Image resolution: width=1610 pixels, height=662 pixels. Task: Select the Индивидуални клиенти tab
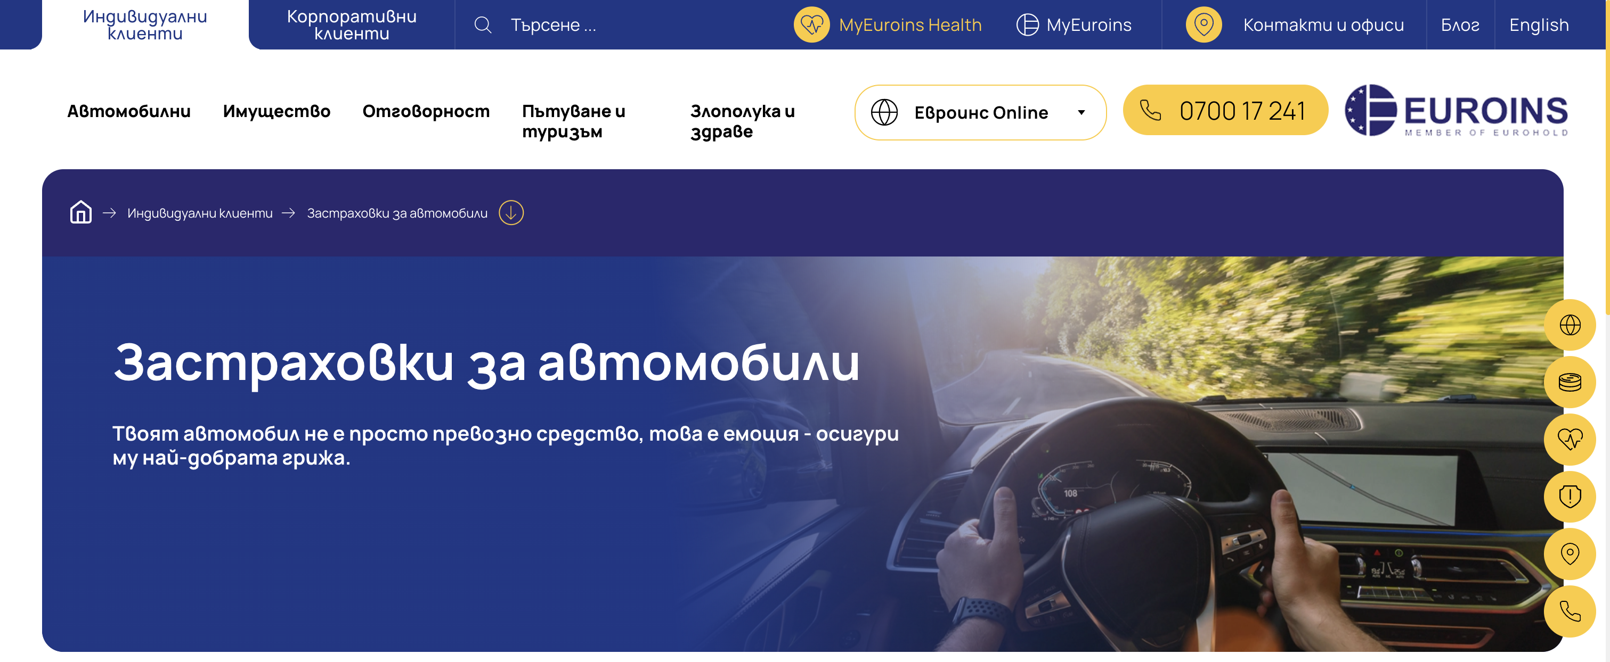(x=145, y=25)
